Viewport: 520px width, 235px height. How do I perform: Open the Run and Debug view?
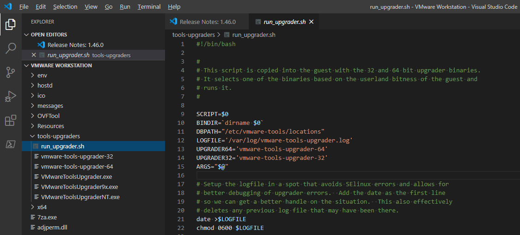[x=11, y=96]
